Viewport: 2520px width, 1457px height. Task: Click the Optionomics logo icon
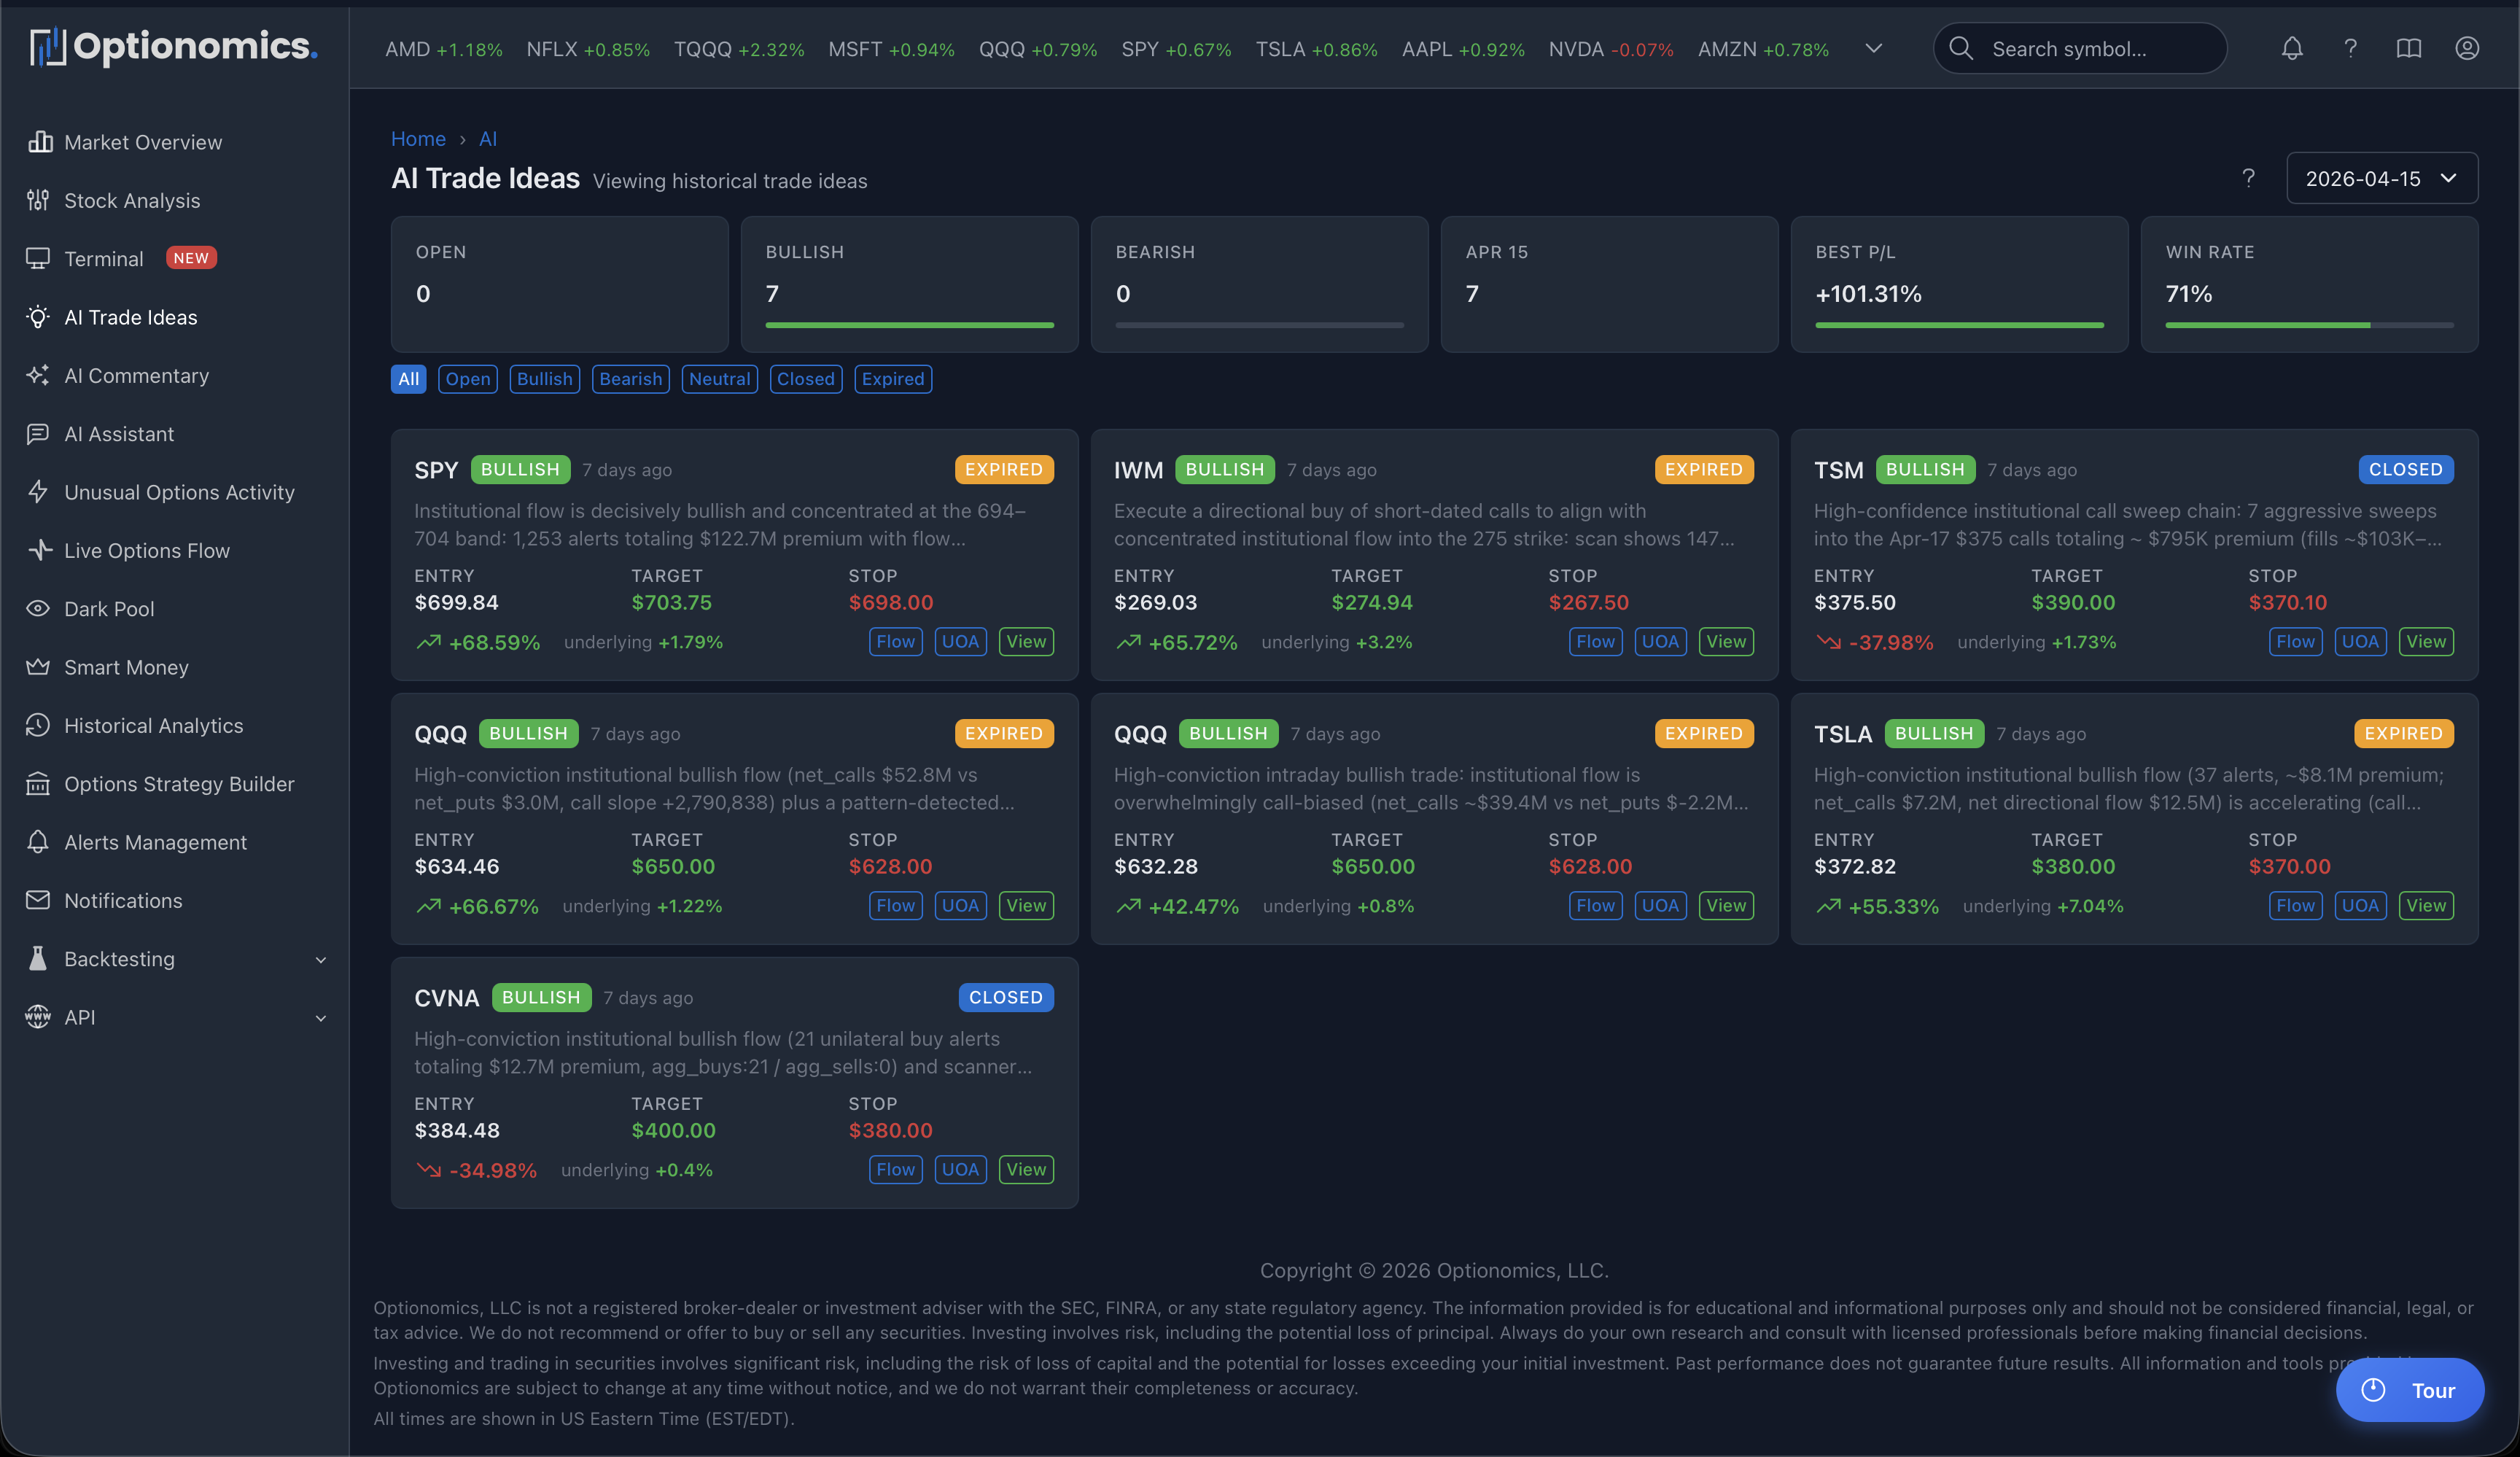(x=48, y=47)
